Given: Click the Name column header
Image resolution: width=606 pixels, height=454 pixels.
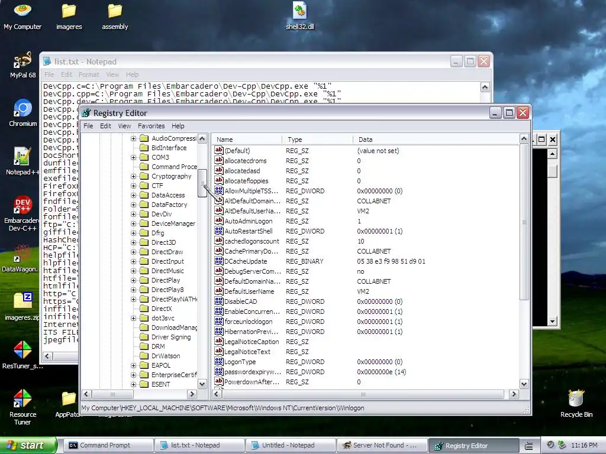Looking at the screenshot, I should tap(247, 140).
